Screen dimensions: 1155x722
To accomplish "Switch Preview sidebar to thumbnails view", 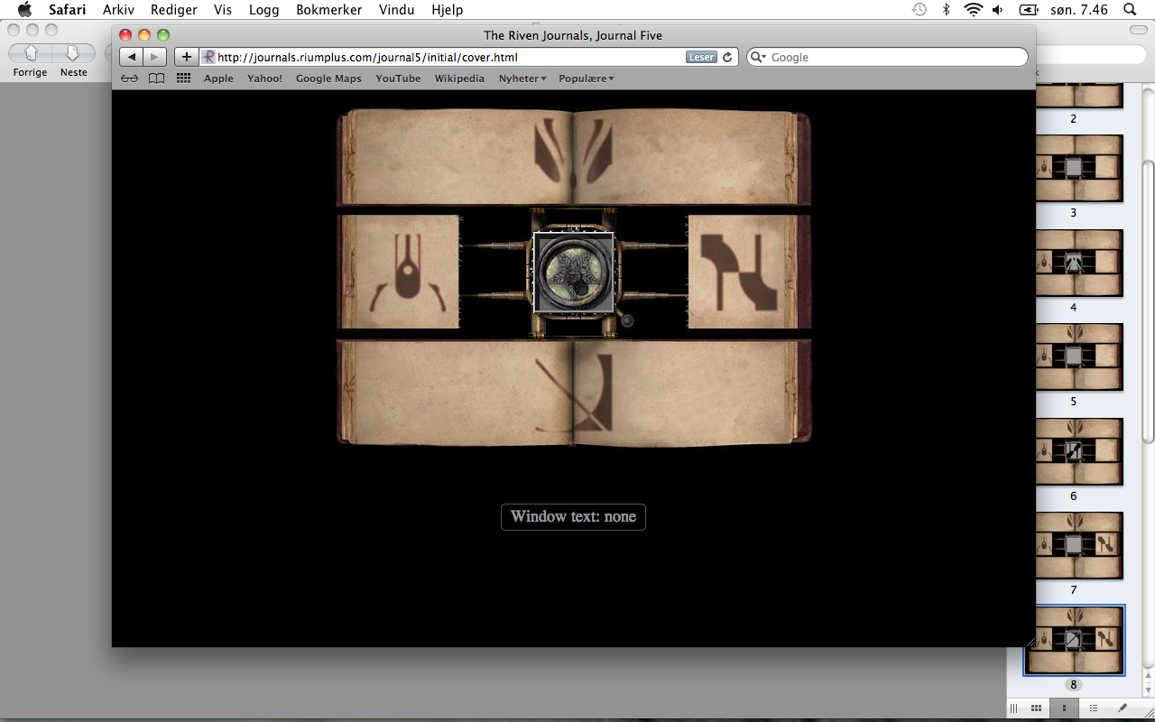I will 1065,708.
